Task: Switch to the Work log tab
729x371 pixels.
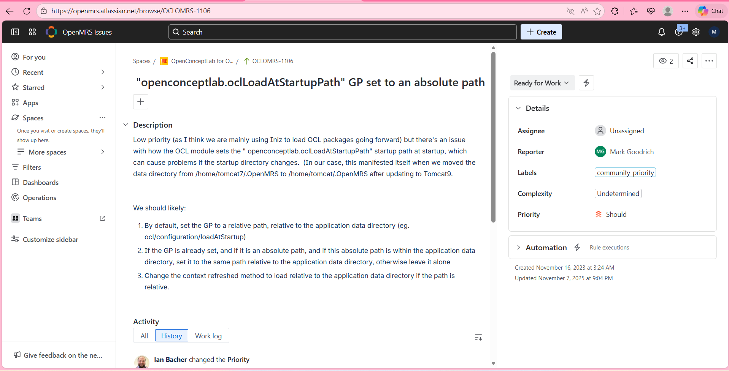Action: pos(208,336)
